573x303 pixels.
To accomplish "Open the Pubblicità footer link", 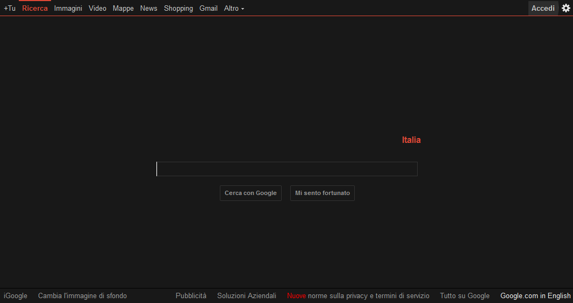I will (191, 295).
